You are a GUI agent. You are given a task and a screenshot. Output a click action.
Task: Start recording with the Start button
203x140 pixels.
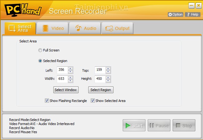coord(134,125)
